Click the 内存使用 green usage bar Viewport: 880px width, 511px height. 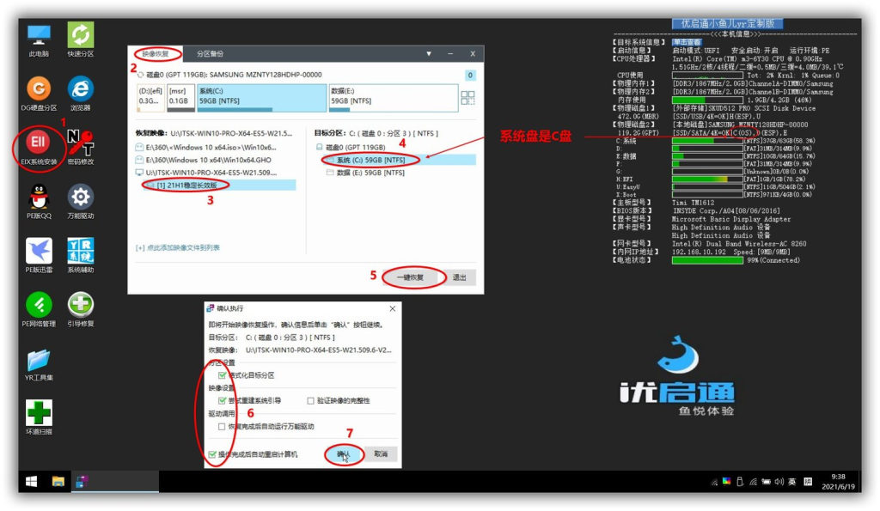click(707, 100)
